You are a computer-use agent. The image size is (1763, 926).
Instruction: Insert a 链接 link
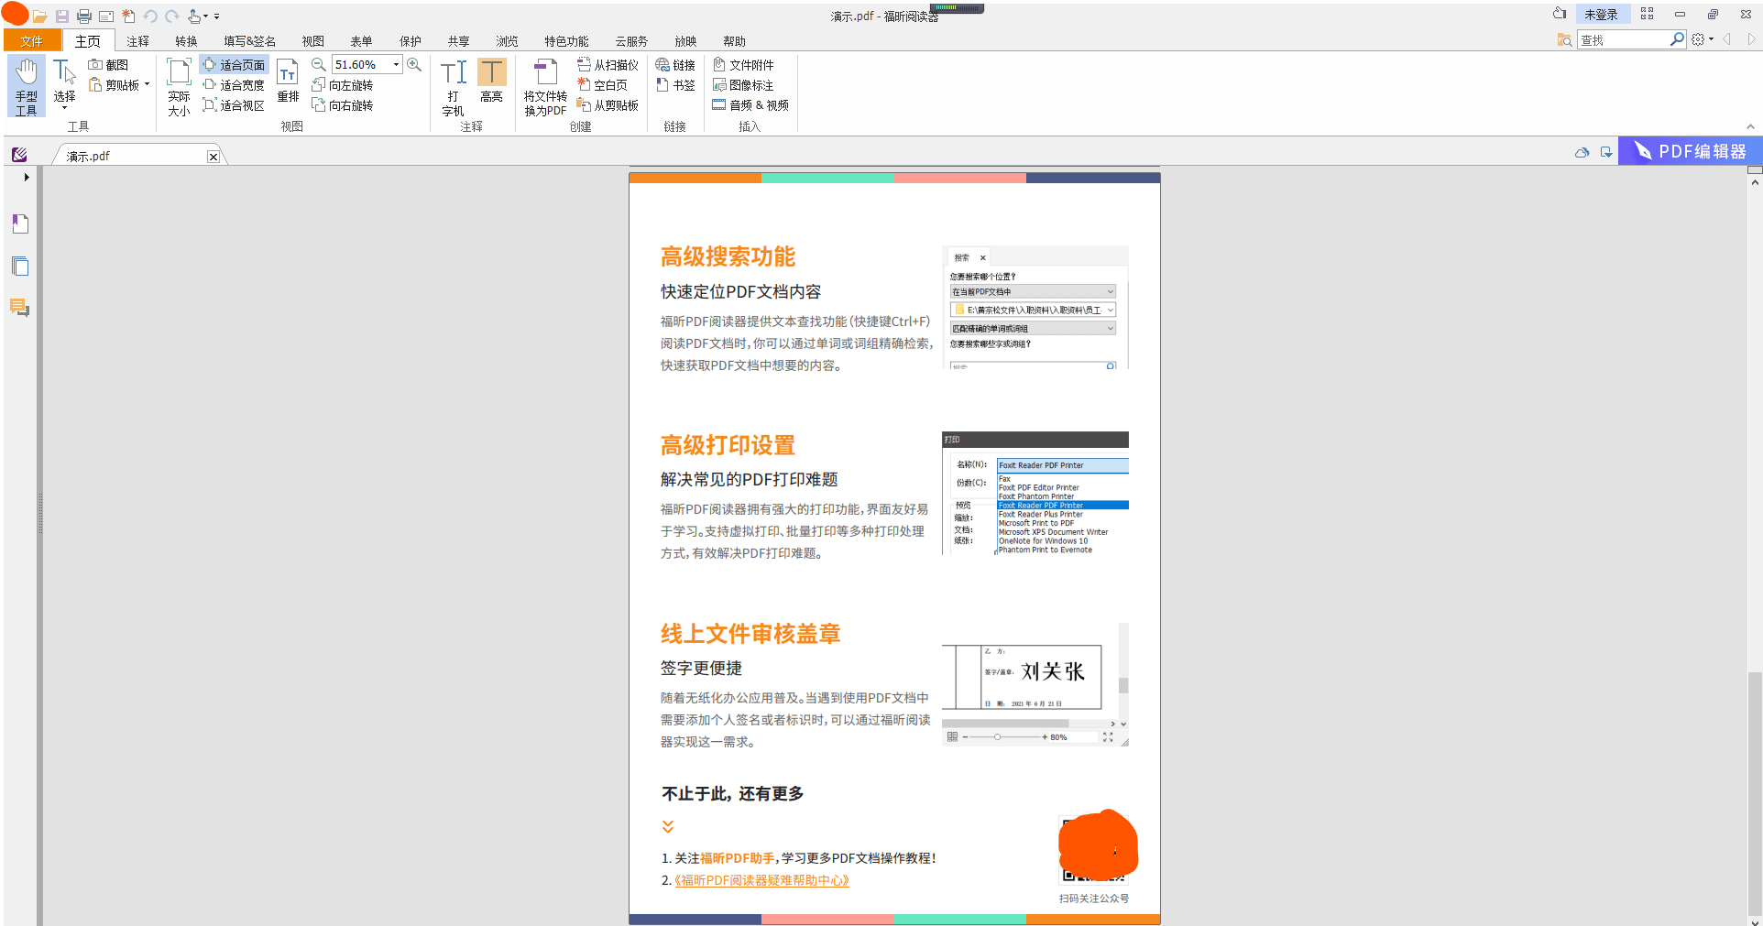tap(675, 65)
